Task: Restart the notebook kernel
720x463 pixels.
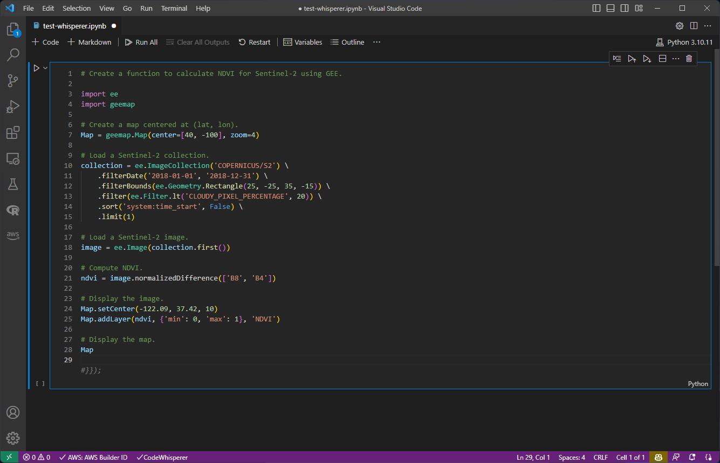Action: (x=254, y=42)
